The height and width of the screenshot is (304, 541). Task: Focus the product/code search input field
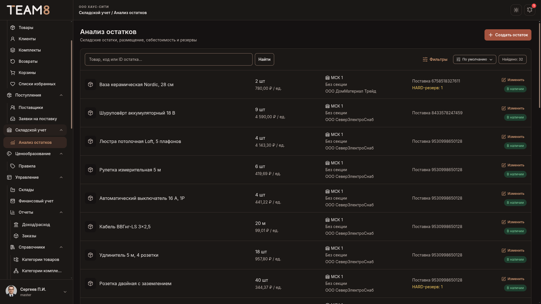point(169,59)
